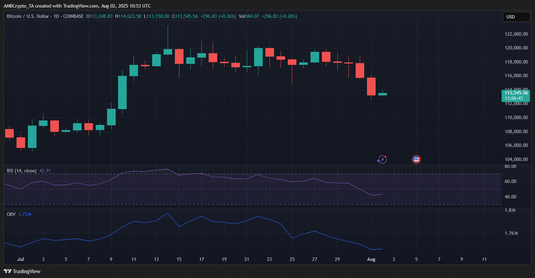This screenshot has width=535, height=278.
Task: Click the tall green candle on July 10
Action: [x=122, y=92]
